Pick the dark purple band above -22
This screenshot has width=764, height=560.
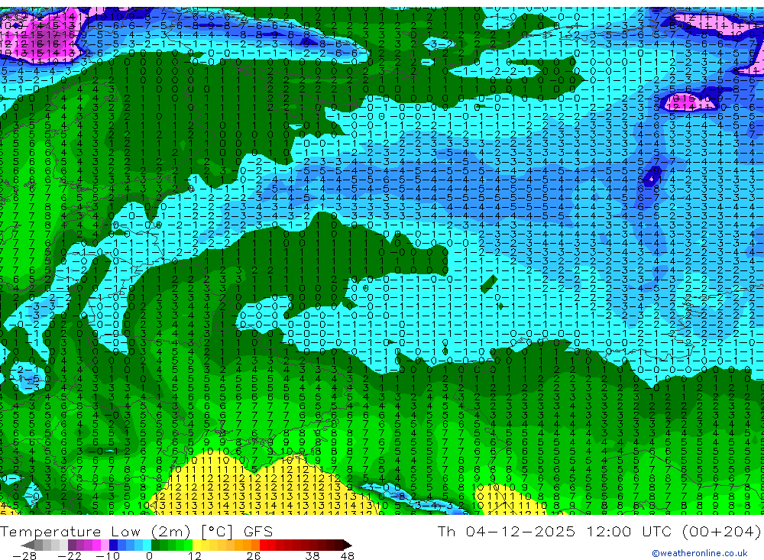click(72, 545)
